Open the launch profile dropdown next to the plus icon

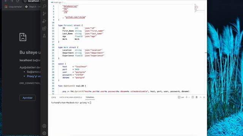coord(189,97)
